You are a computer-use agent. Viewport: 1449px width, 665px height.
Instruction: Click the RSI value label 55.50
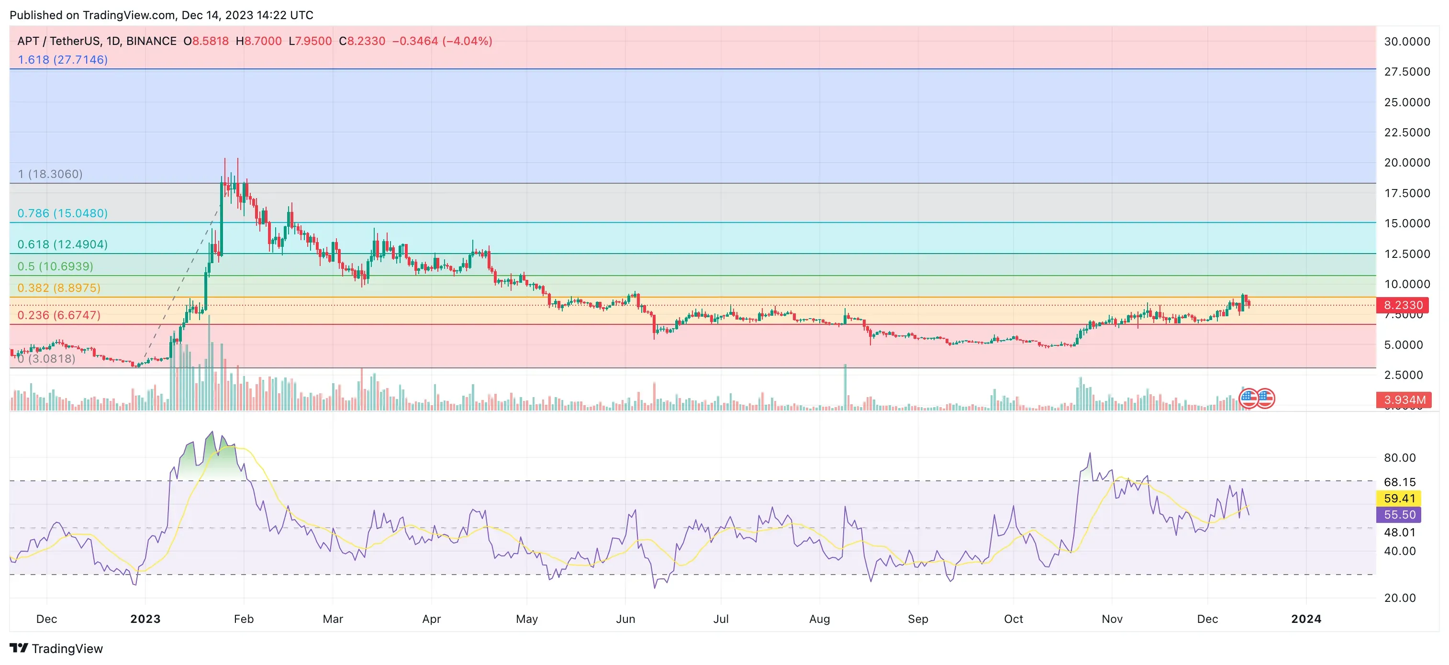click(1399, 514)
